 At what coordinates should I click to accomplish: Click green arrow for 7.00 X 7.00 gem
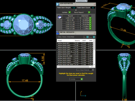[90, 29]
